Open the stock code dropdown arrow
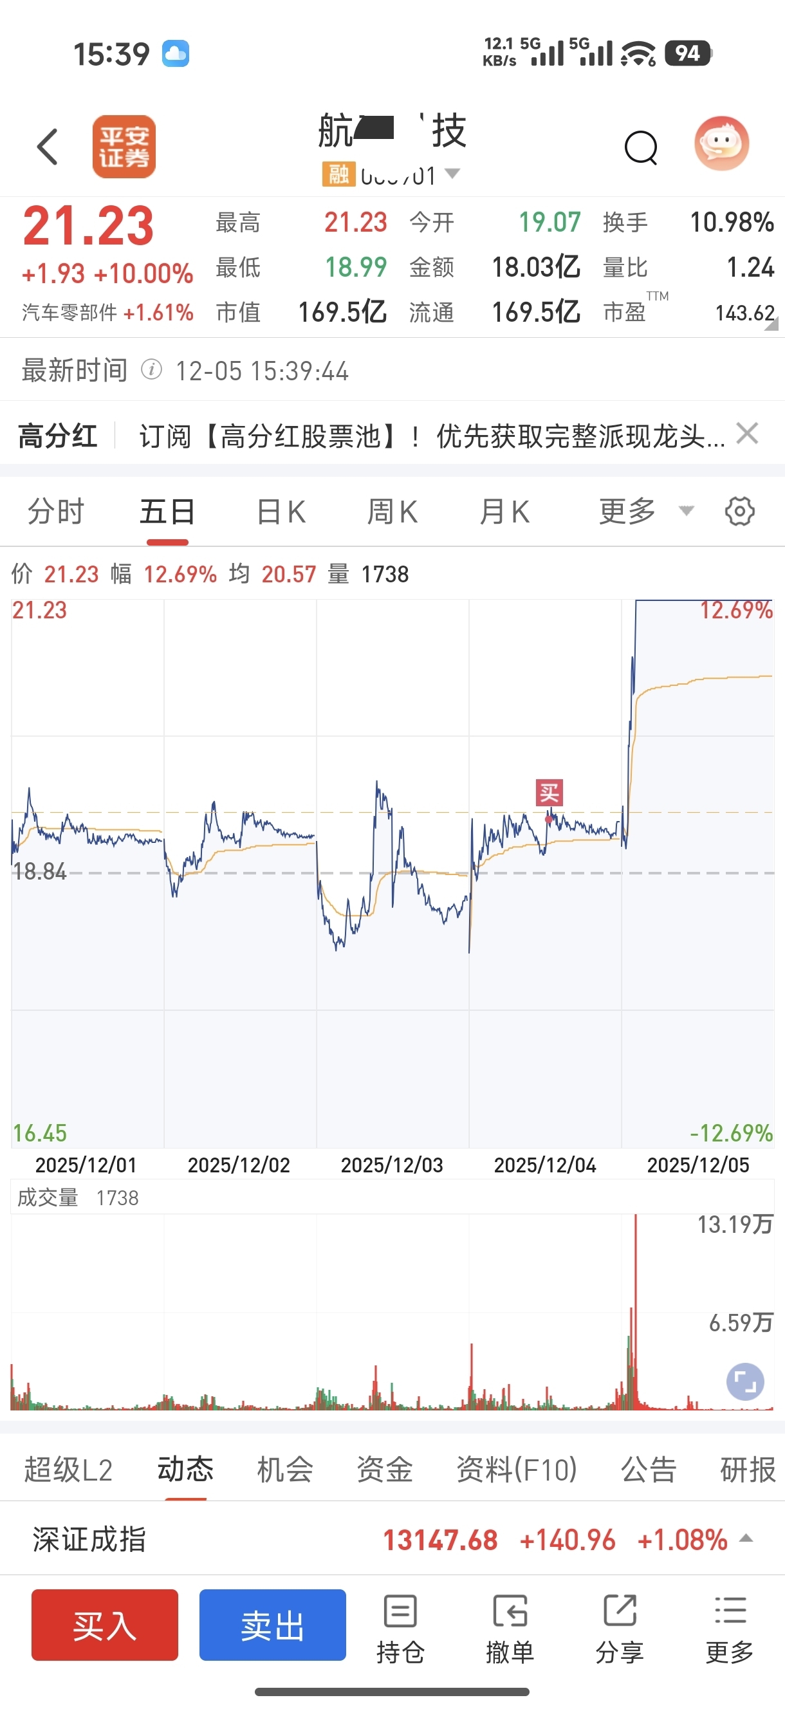Image resolution: width=785 pixels, height=1709 pixels. click(x=452, y=174)
